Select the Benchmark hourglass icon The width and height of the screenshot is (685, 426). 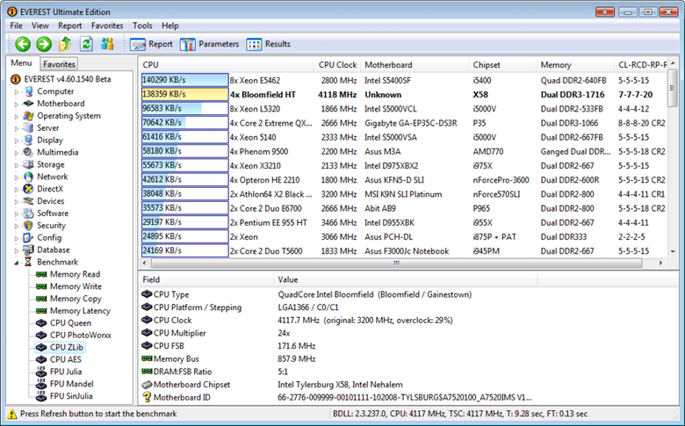tap(28, 262)
